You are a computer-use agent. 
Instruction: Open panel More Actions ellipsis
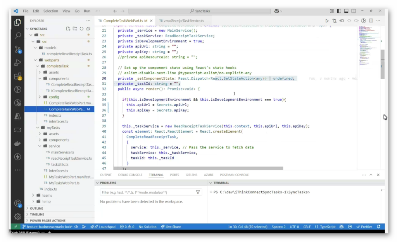(x=364, y=175)
